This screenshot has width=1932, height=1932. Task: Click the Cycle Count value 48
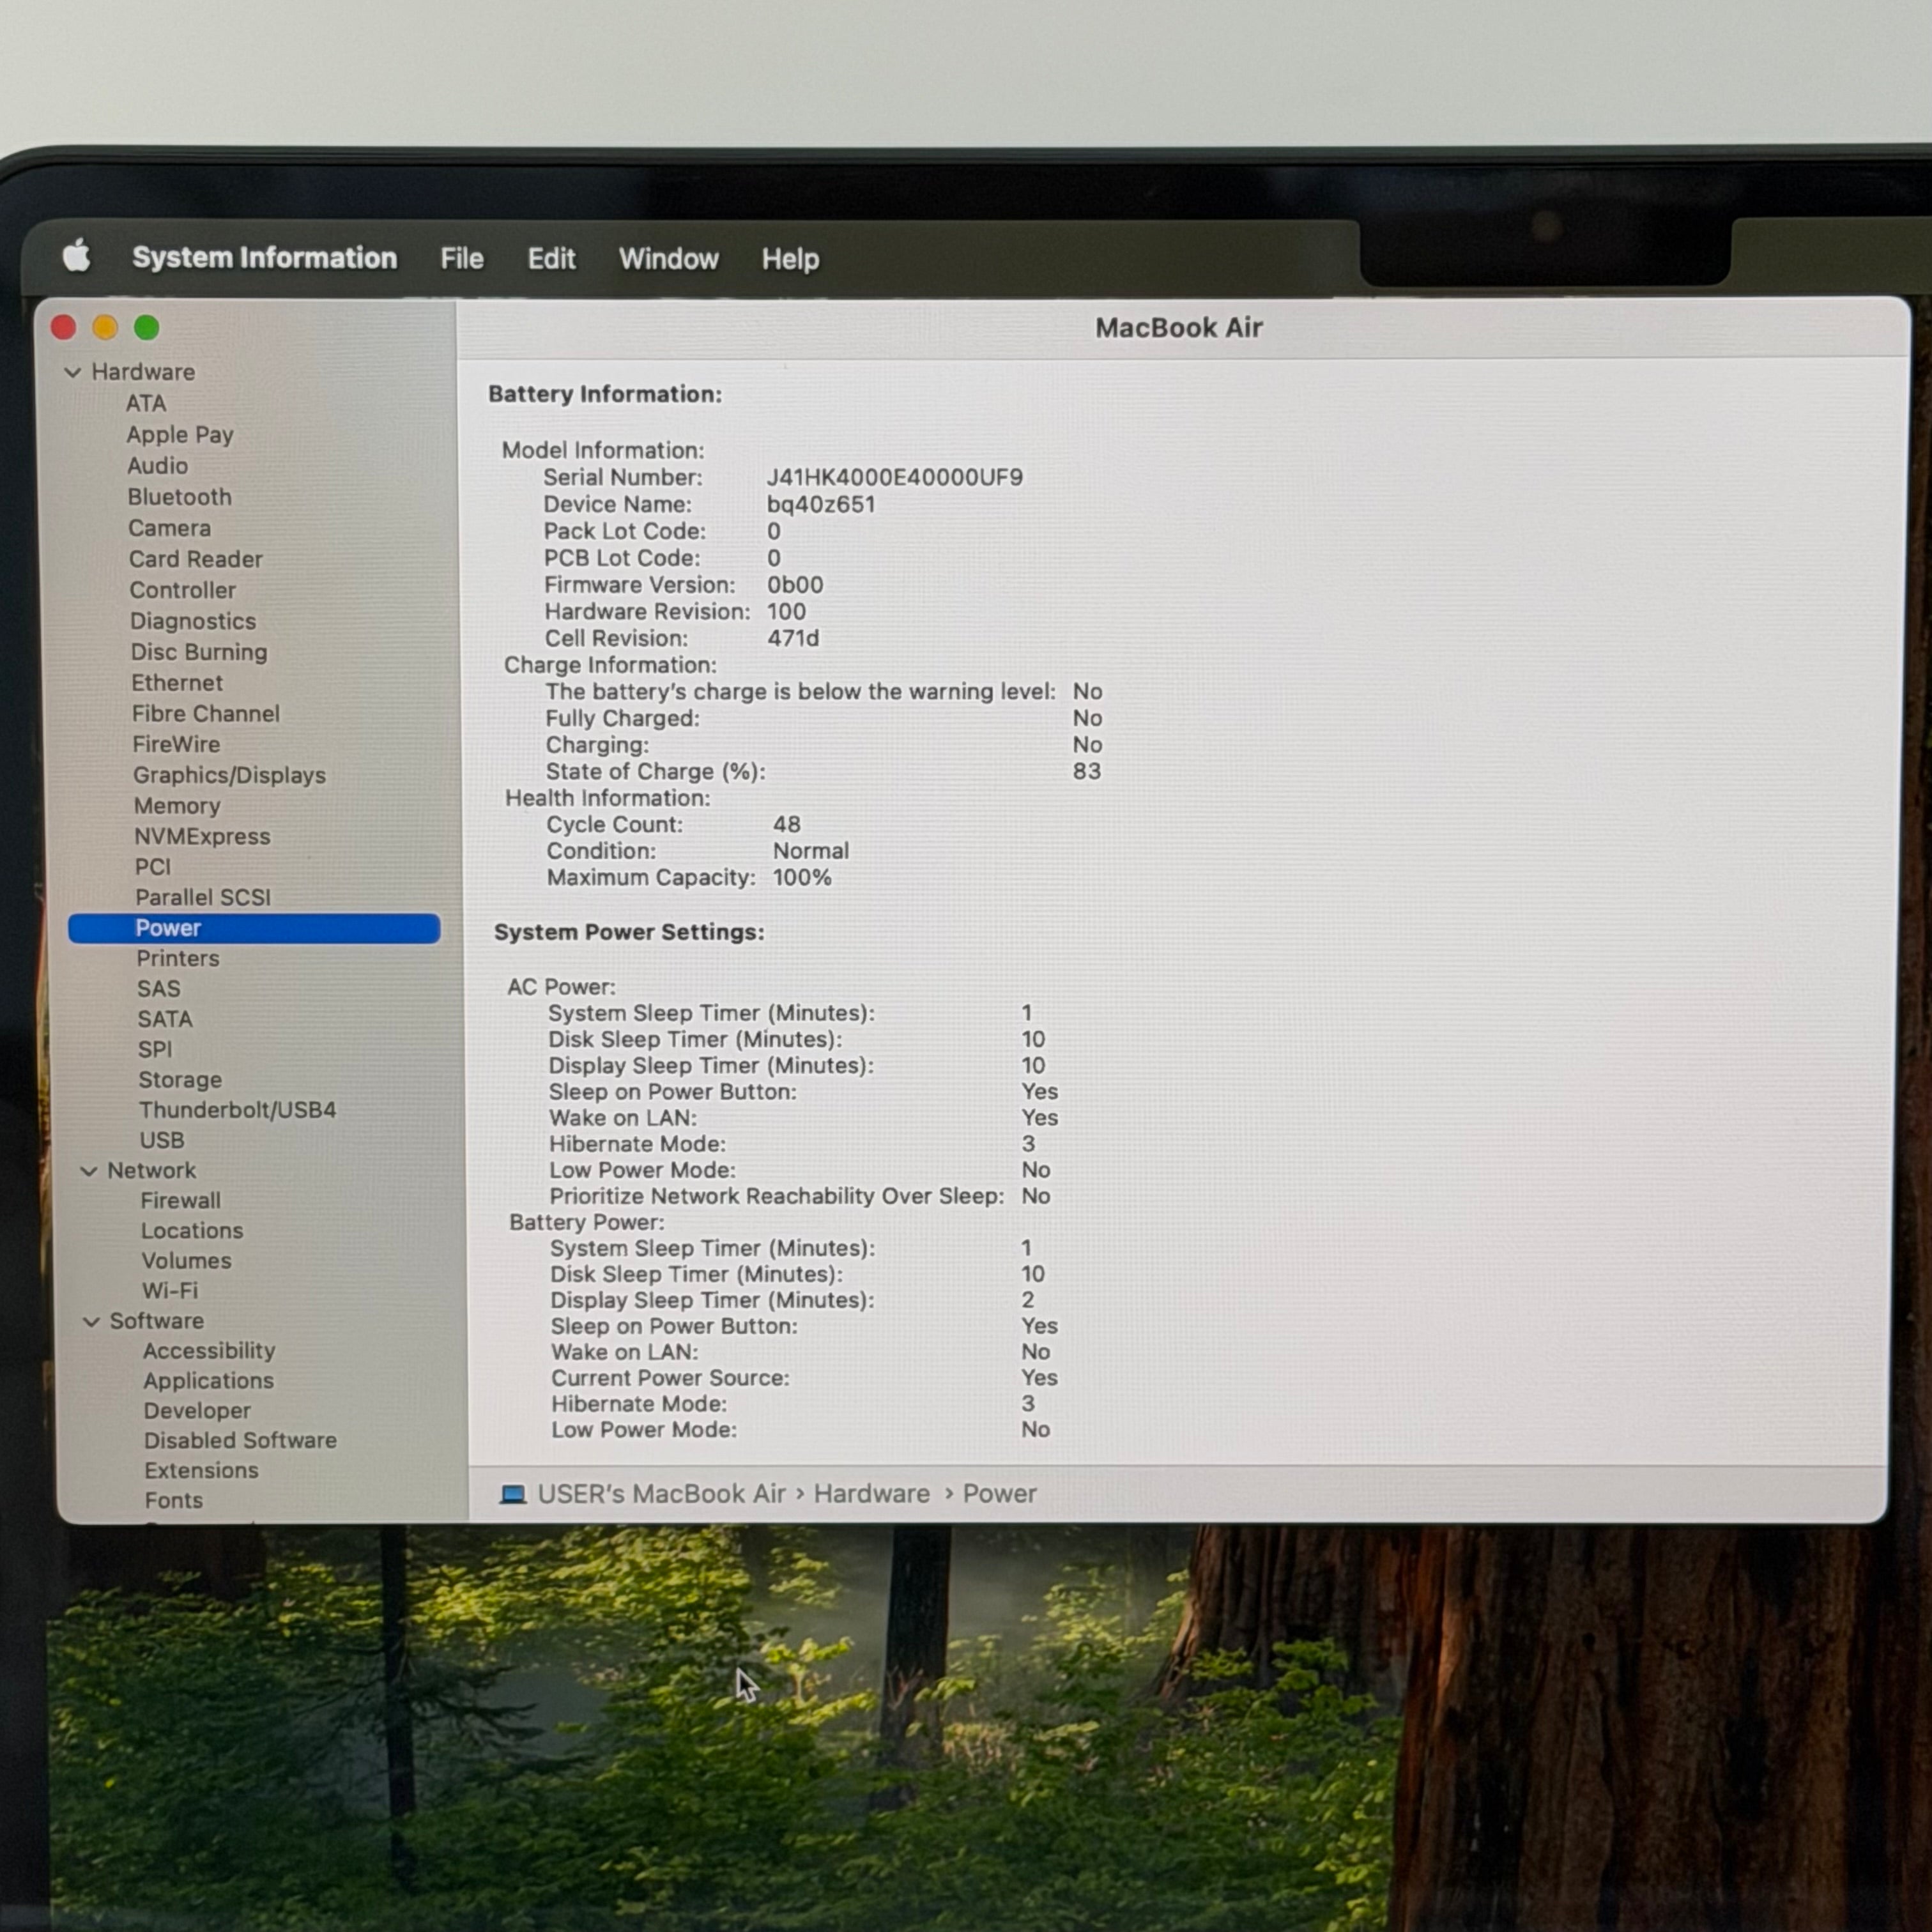point(787,825)
